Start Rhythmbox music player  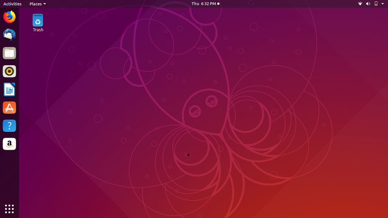click(9, 71)
